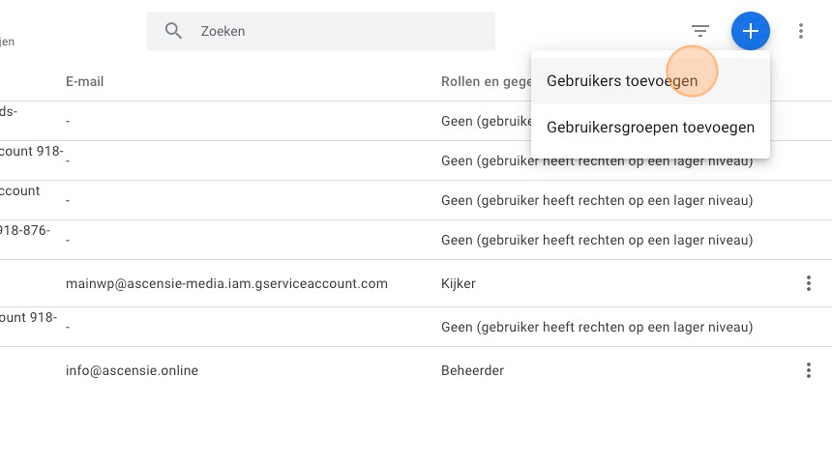
Task: Click the blue plus add button
Action: click(751, 31)
